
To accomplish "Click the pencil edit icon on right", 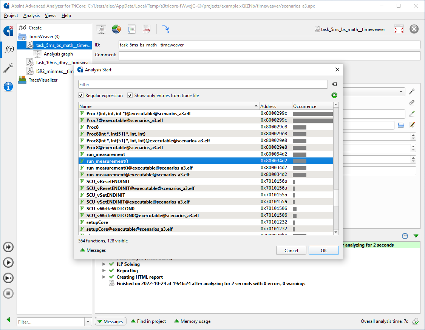I will (x=412, y=125).
